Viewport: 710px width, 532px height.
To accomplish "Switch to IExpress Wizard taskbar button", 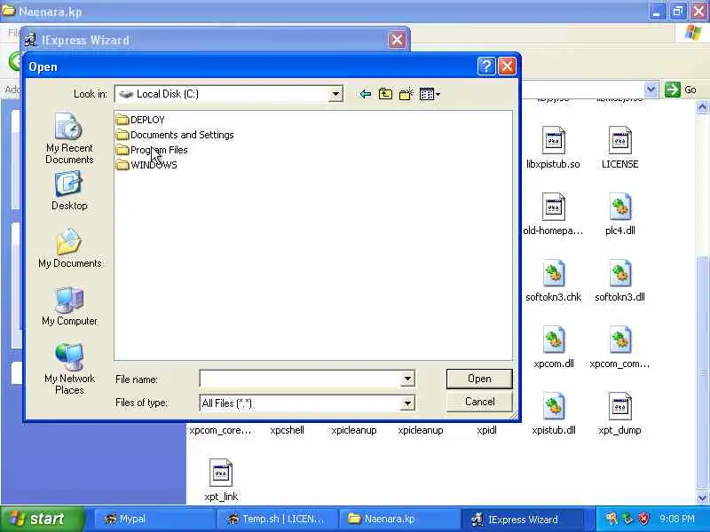I will tap(521, 519).
